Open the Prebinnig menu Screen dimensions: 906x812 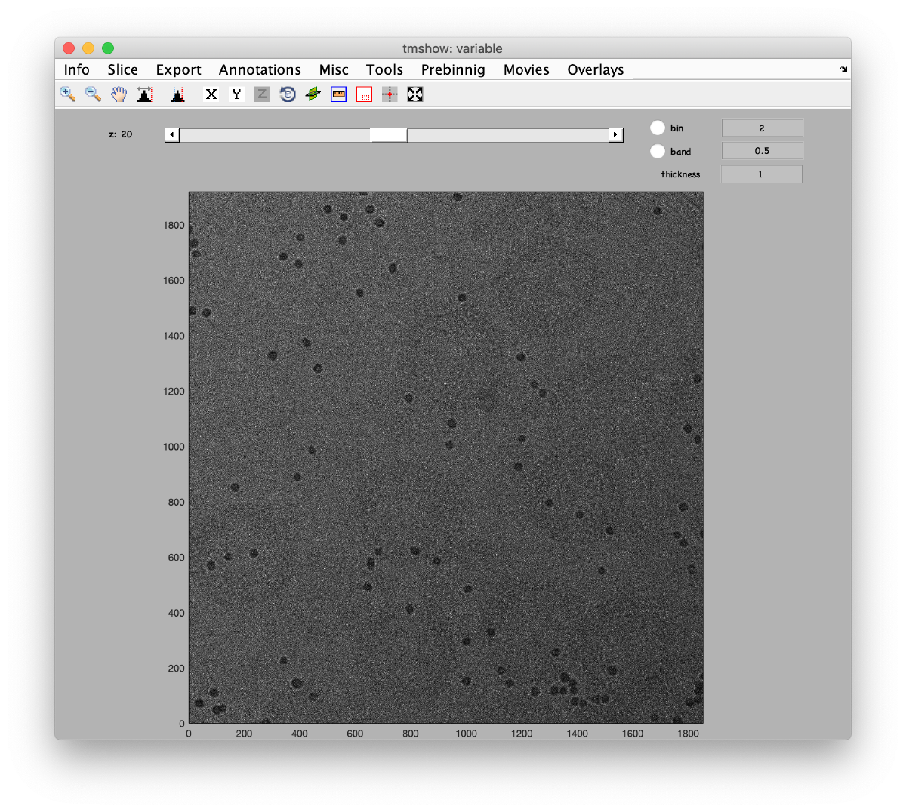453,69
